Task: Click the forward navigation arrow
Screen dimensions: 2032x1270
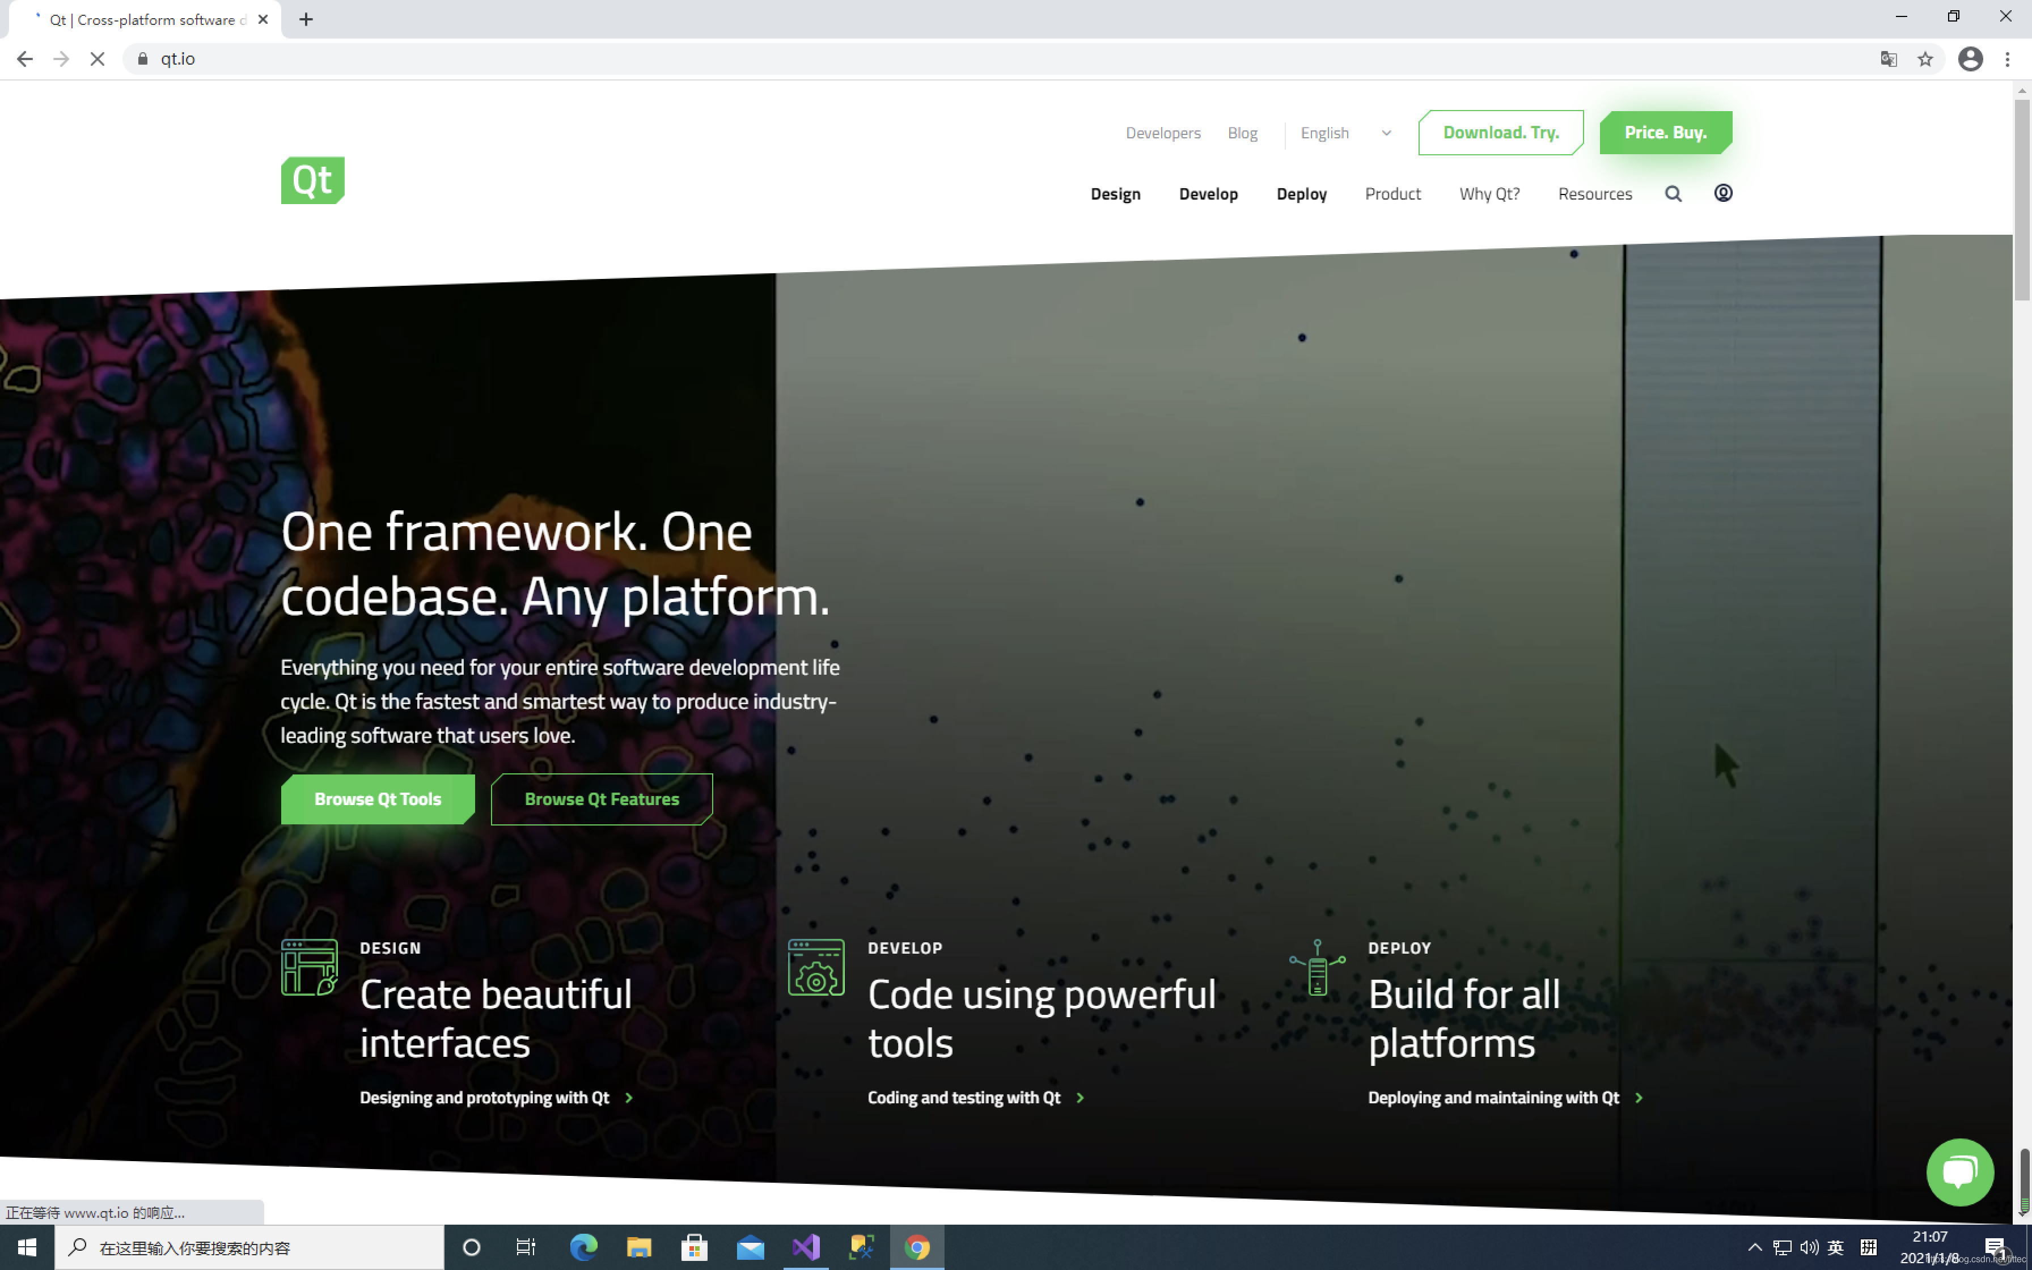Action: tap(61, 59)
